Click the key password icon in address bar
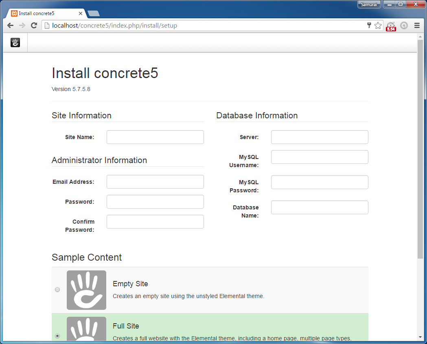Viewport: 427px width, 344px height. coord(369,25)
